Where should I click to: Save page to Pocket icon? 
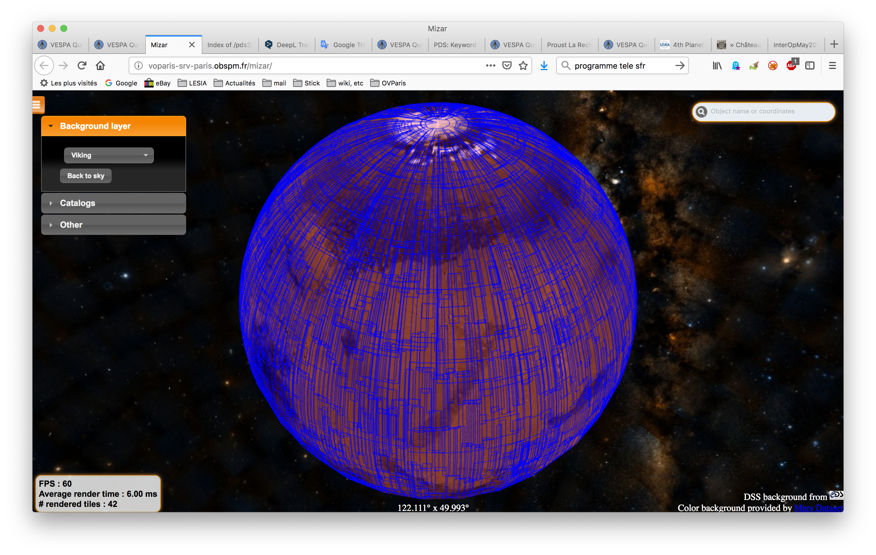(507, 66)
